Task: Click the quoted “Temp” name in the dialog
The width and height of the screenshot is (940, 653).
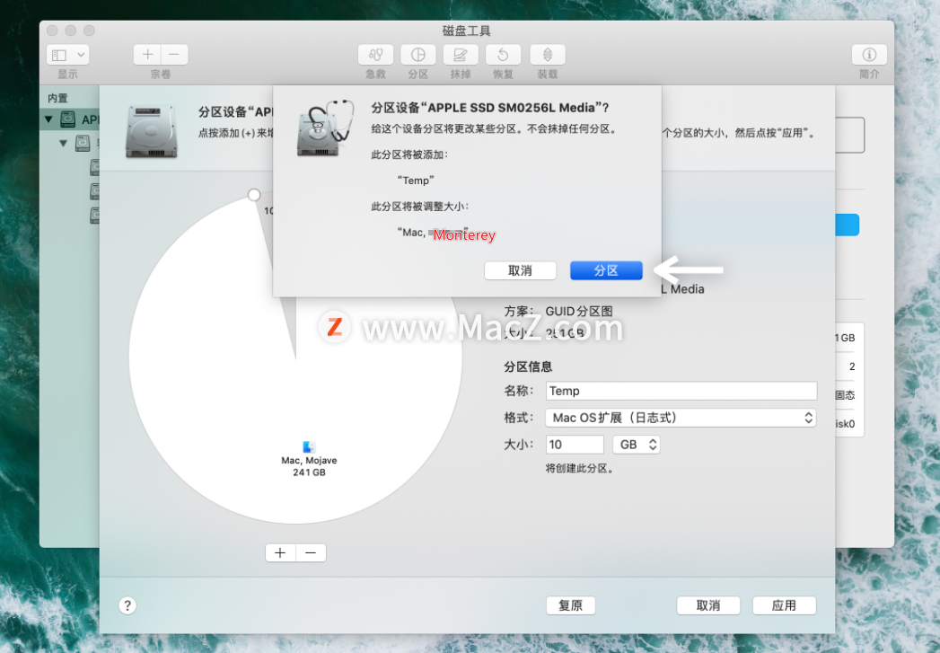Action: pyautogui.click(x=416, y=181)
